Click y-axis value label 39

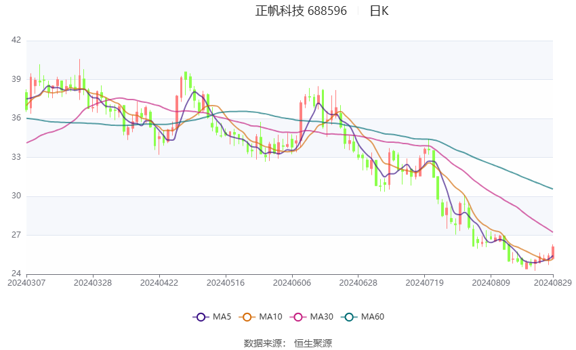click(16, 79)
